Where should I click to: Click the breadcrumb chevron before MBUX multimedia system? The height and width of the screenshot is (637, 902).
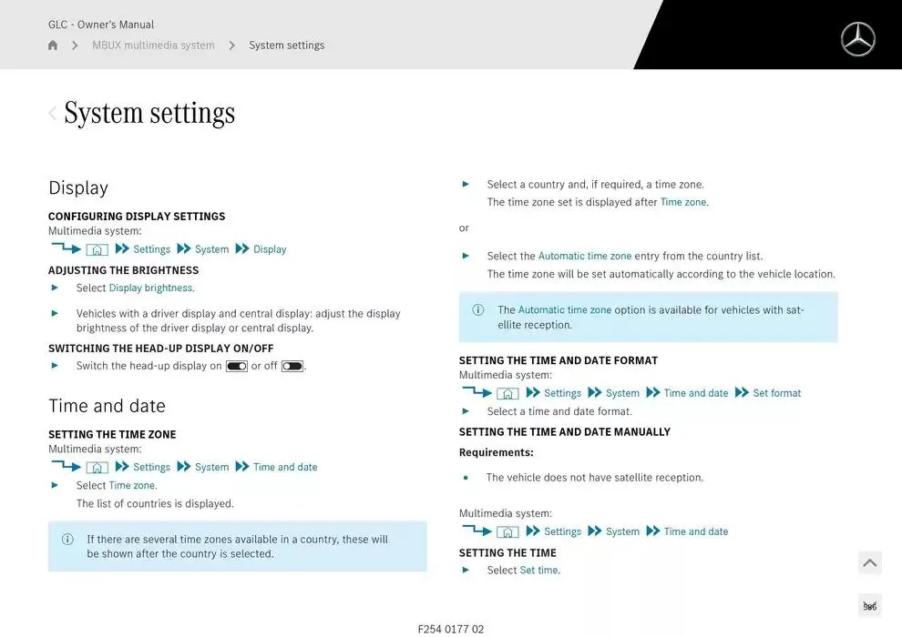(x=75, y=45)
